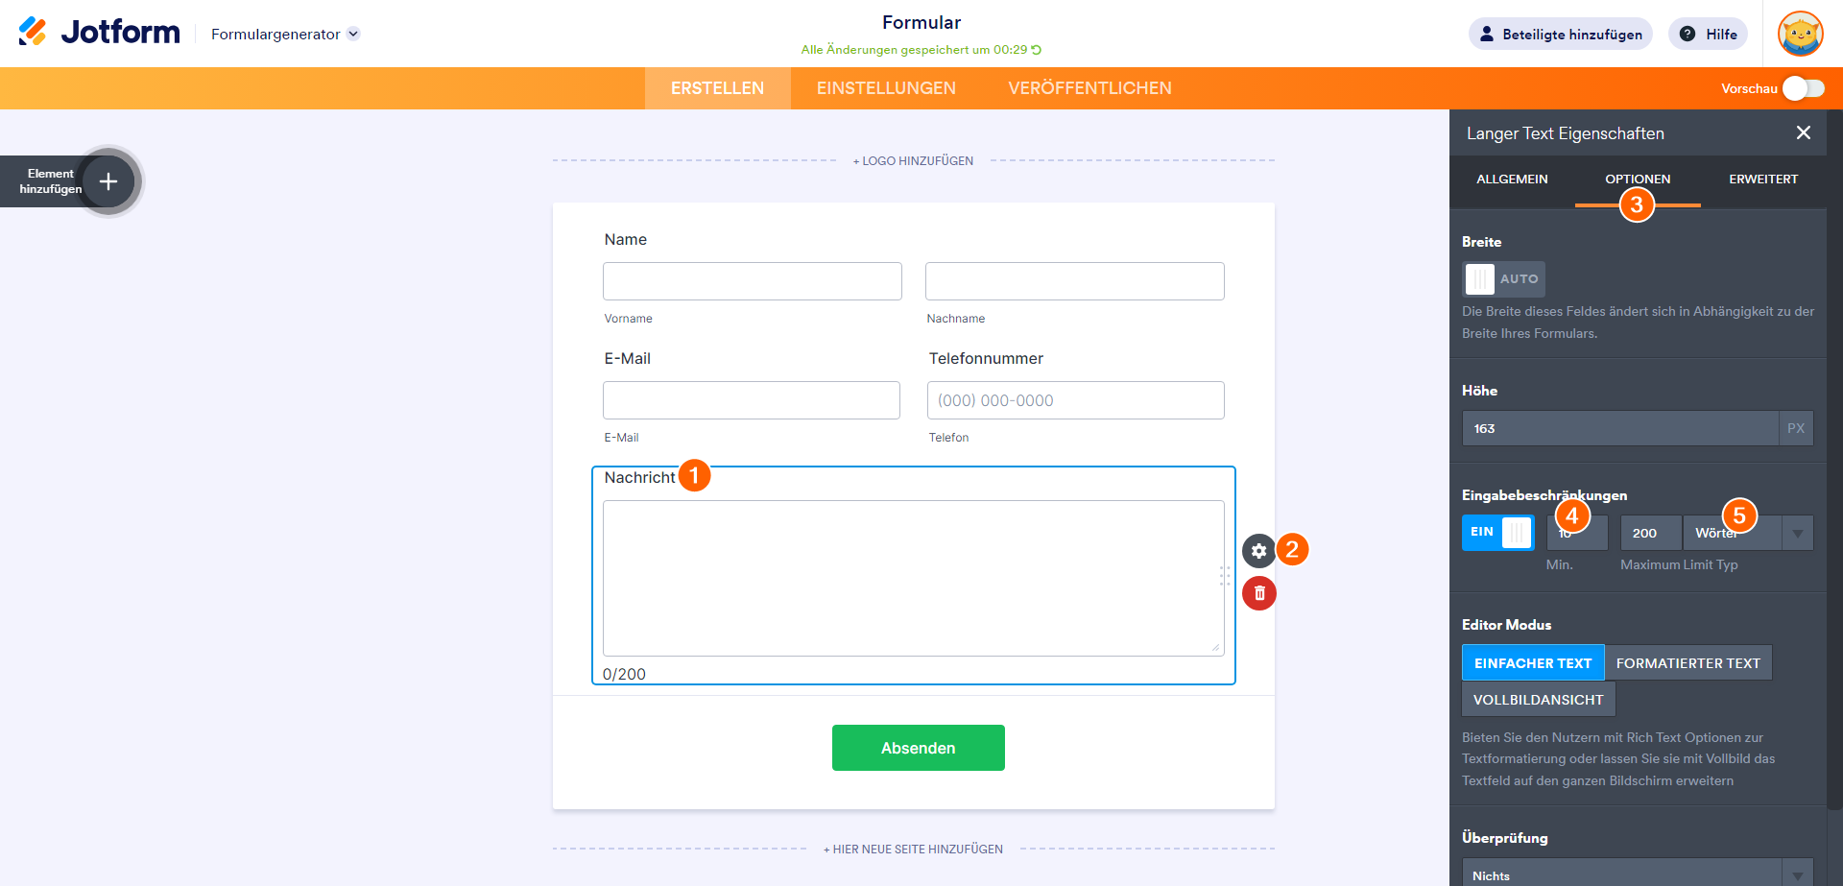
Task: Close the Langer Text Eigenschaften panel
Action: click(1803, 132)
